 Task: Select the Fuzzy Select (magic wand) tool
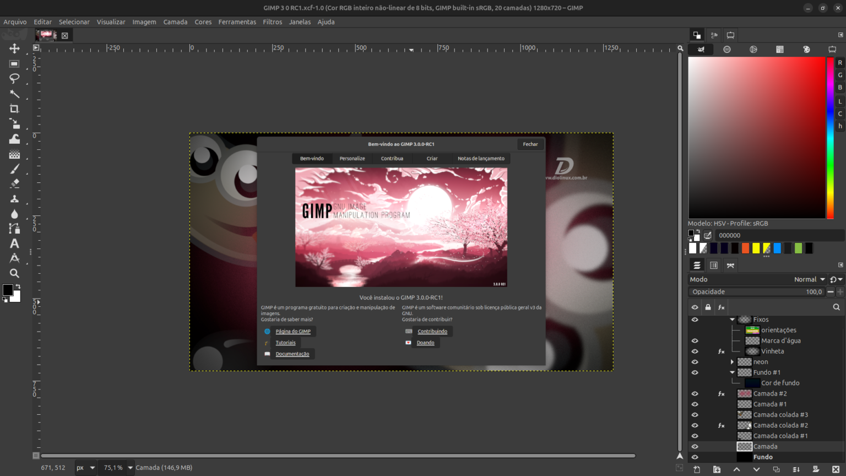15,94
